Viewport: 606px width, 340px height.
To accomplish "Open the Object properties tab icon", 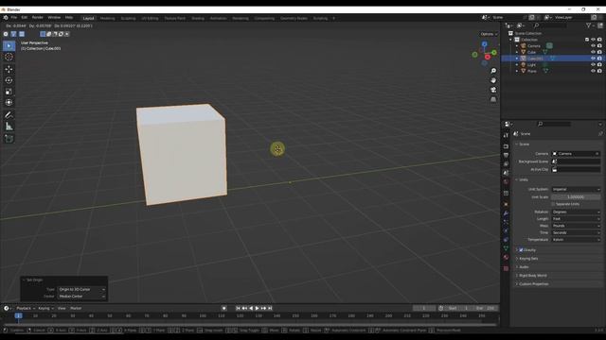I will coord(506,204).
